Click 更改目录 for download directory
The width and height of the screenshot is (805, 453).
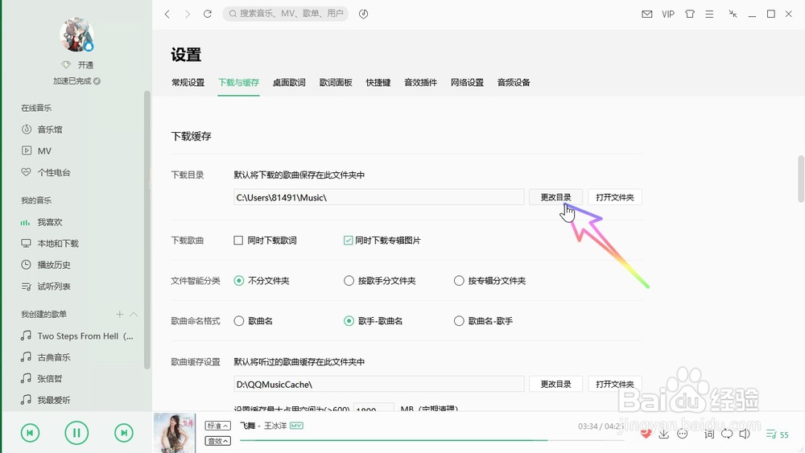point(555,197)
